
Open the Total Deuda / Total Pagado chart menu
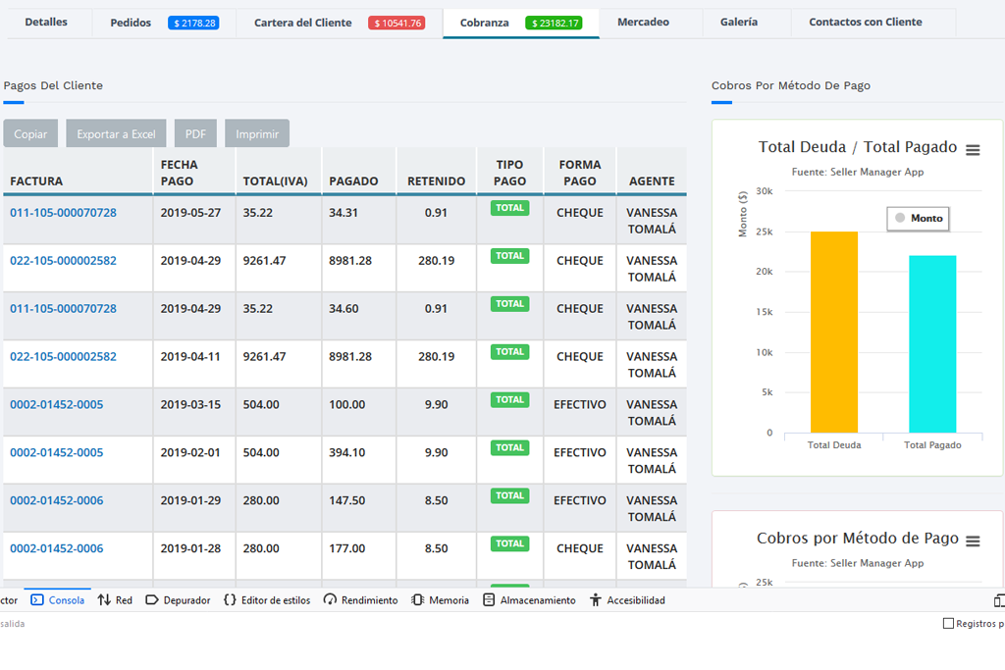click(973, 150)
